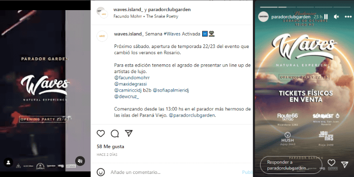This screenshot has height=177, width=354.
Task: Unmute the story audio
Action: click(336, 17)
